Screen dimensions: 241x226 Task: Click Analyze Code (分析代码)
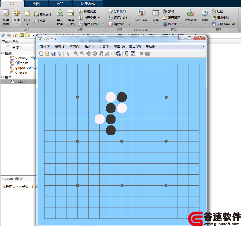117,11
